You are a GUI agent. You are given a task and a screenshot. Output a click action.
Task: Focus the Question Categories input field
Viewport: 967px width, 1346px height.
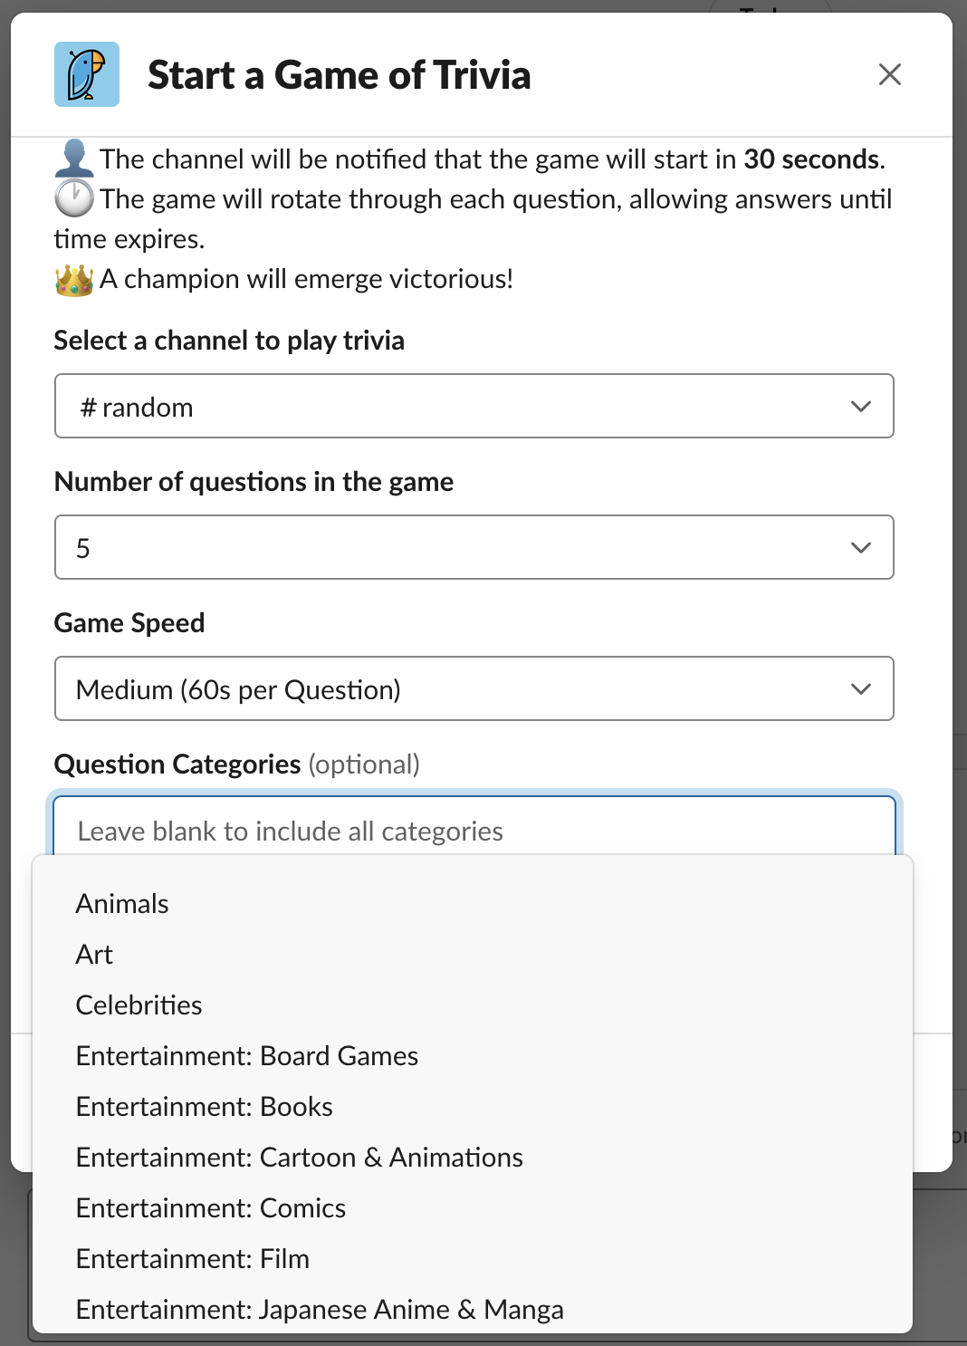(x=474, y=826)
